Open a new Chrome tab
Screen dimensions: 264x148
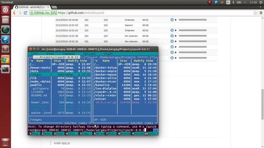[54, 7]
